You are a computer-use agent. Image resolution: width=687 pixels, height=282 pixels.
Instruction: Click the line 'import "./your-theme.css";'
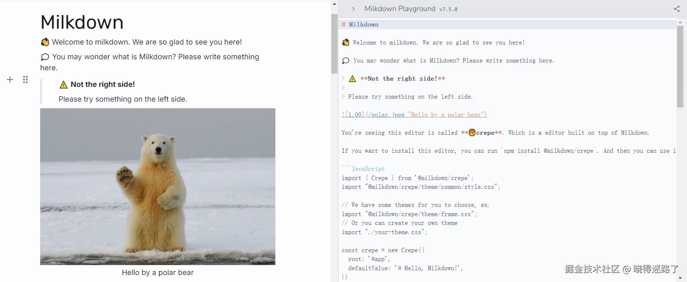[x=384, y=232]
